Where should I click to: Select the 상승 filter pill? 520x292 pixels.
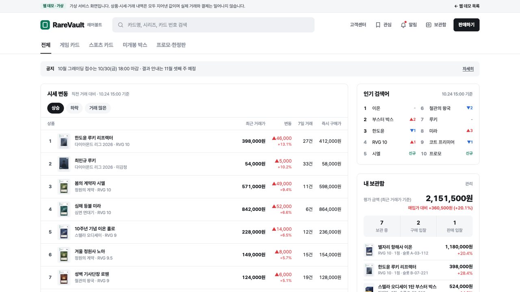pos(56,108)
